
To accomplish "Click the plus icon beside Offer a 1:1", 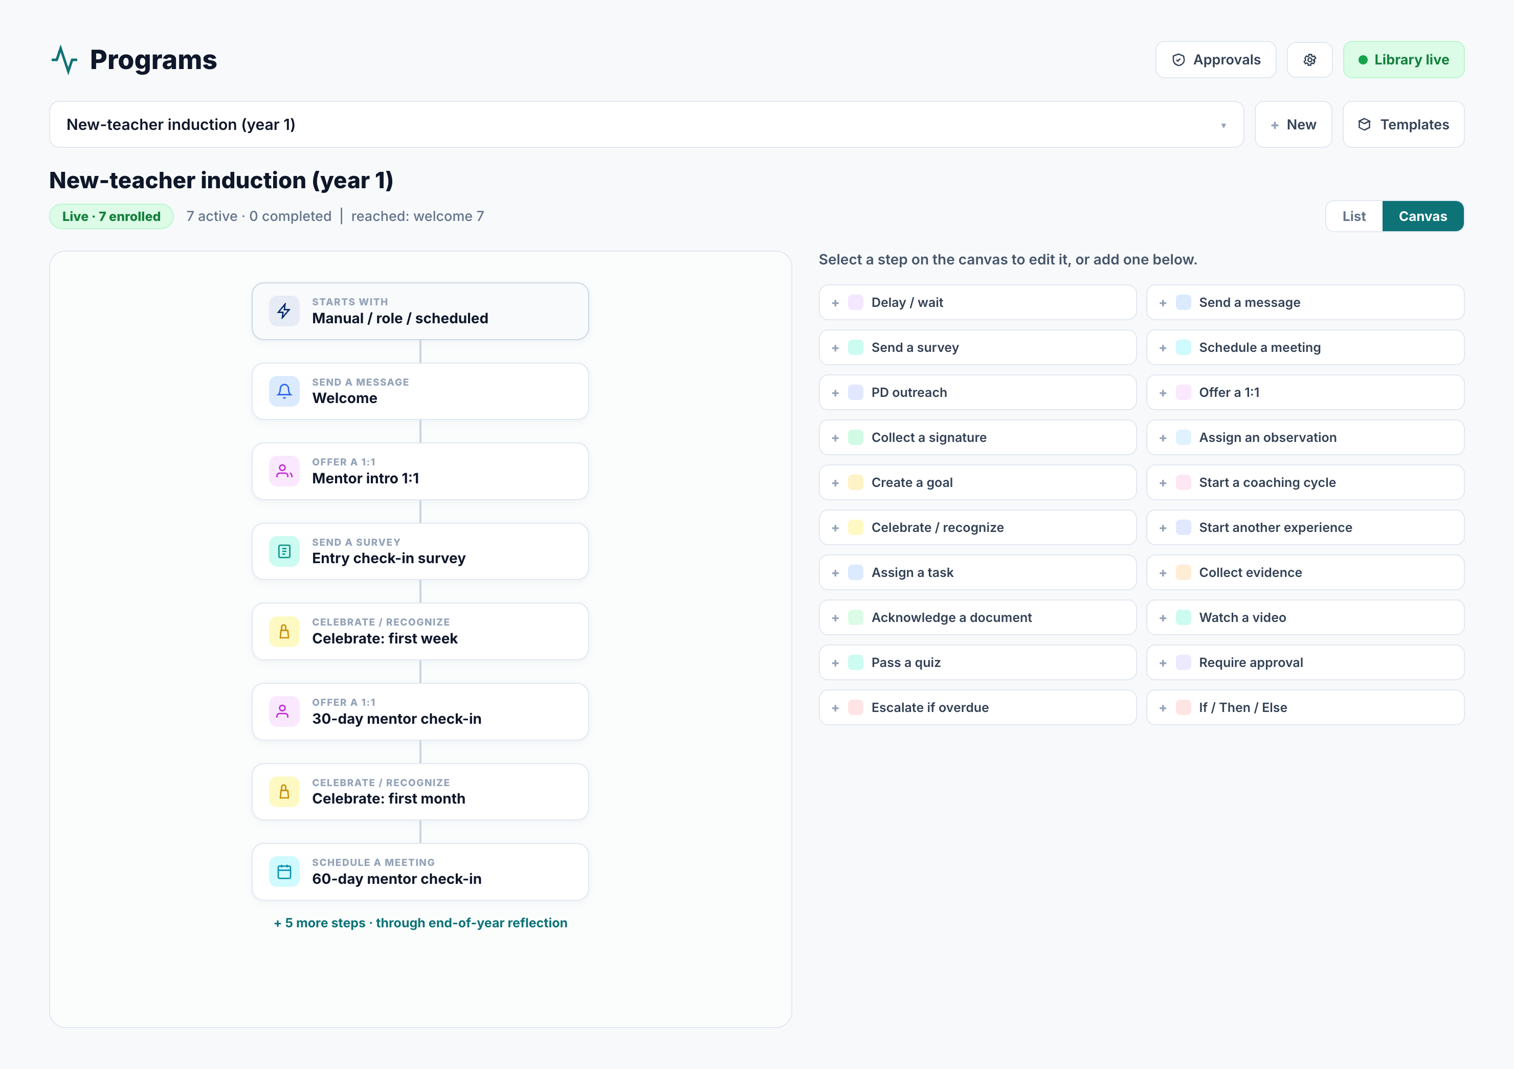I will pos(1163,392).
